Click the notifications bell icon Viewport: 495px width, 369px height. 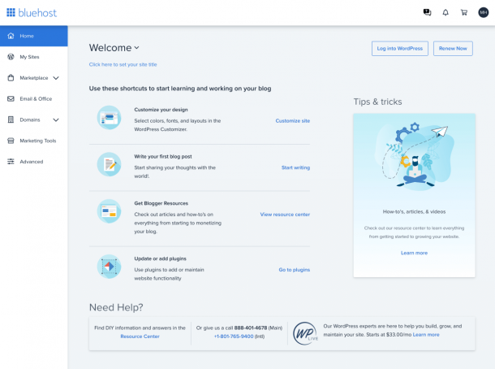coord(445,12)
